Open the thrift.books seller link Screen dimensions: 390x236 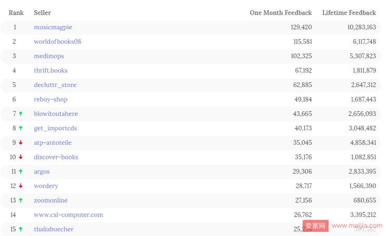point(51,70)
